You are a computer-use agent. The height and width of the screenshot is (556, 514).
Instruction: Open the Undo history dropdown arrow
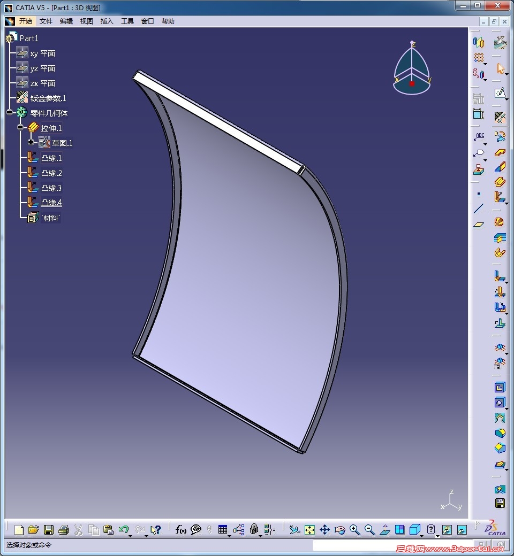tap(130, 536)
